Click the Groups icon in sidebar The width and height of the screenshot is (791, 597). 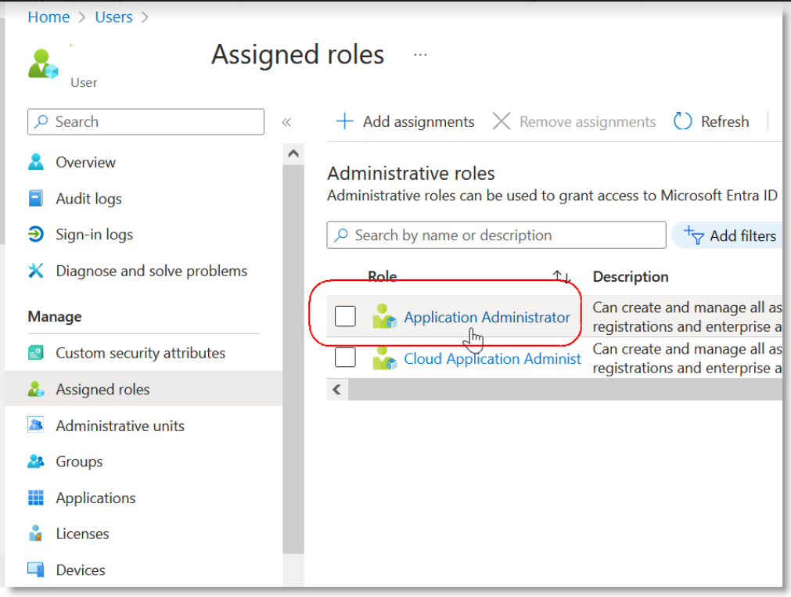(x=36, y=462)
